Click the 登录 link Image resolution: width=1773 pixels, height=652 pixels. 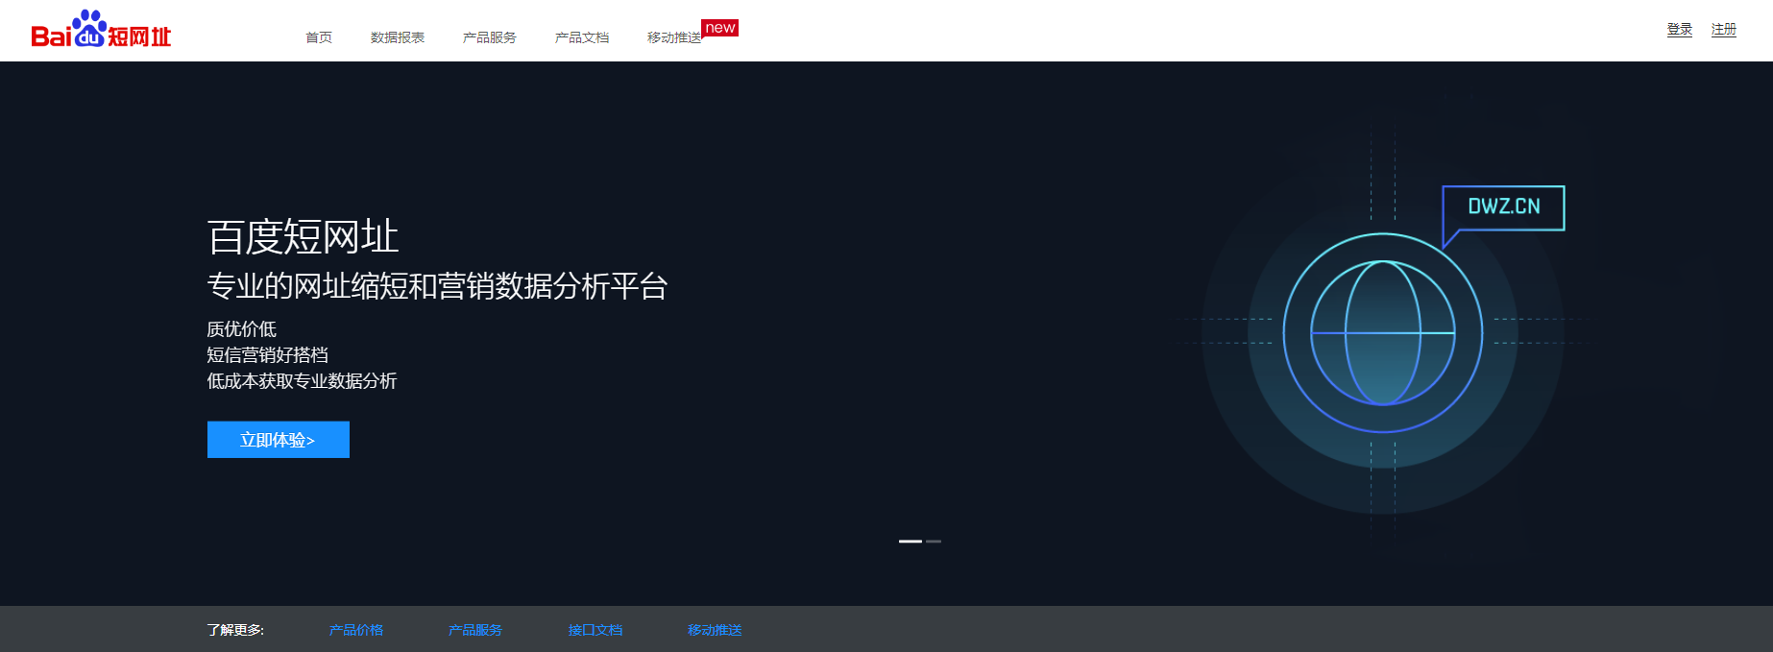(1680, 30)
